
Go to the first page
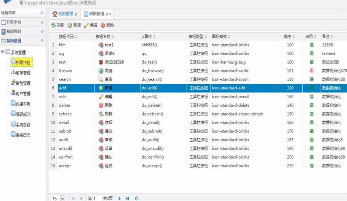click(73, 198)
